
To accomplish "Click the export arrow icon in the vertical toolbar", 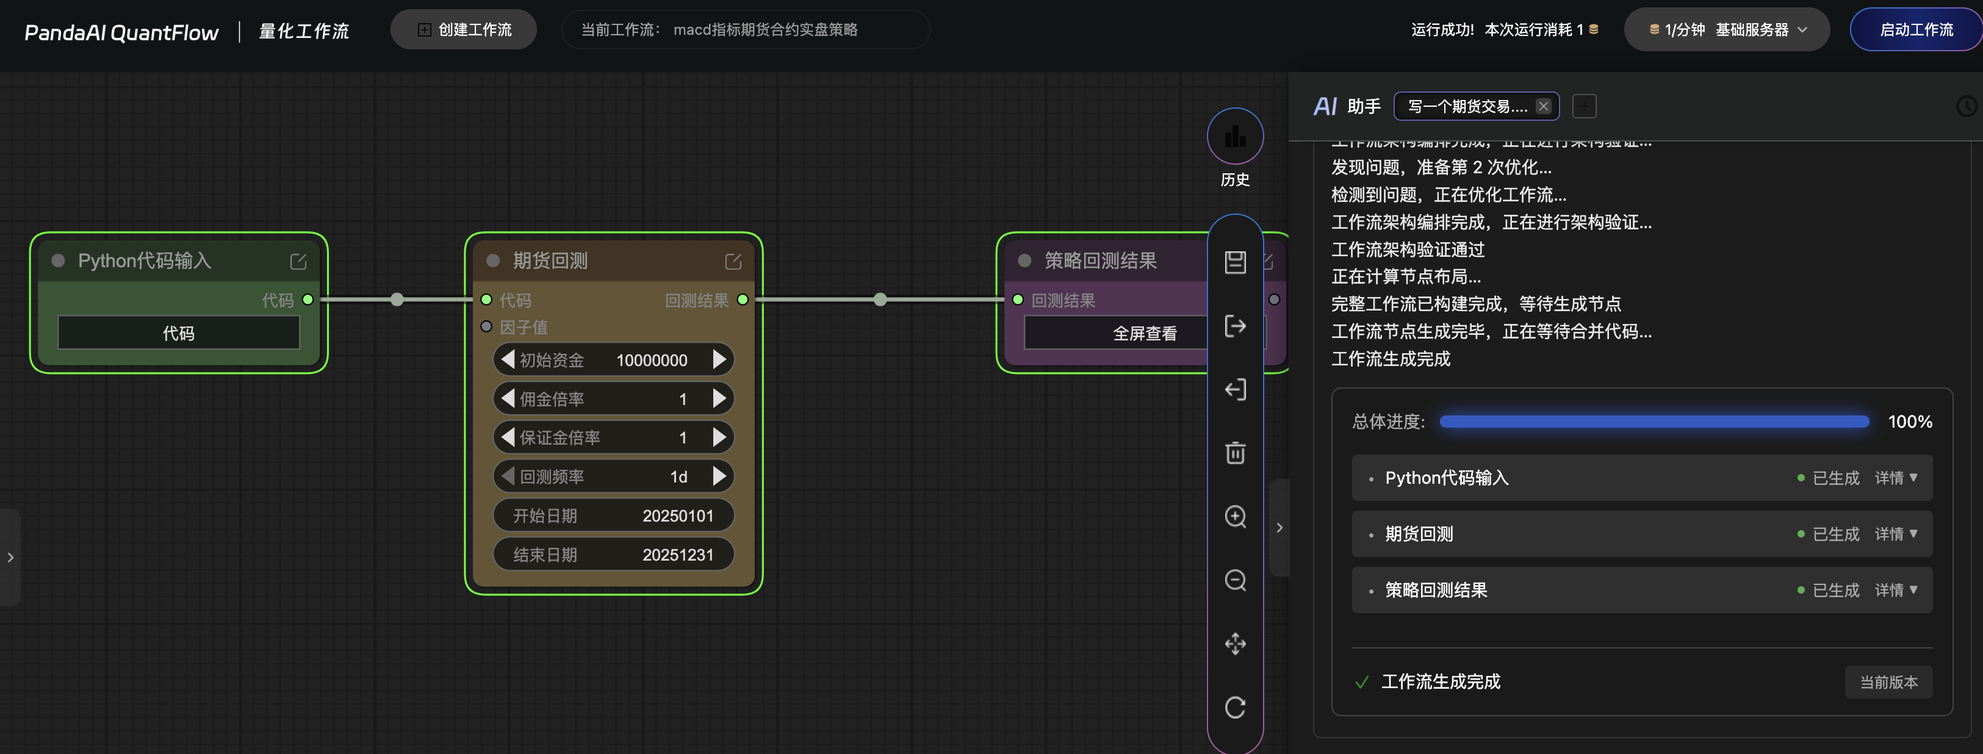I will (1235, 326).
